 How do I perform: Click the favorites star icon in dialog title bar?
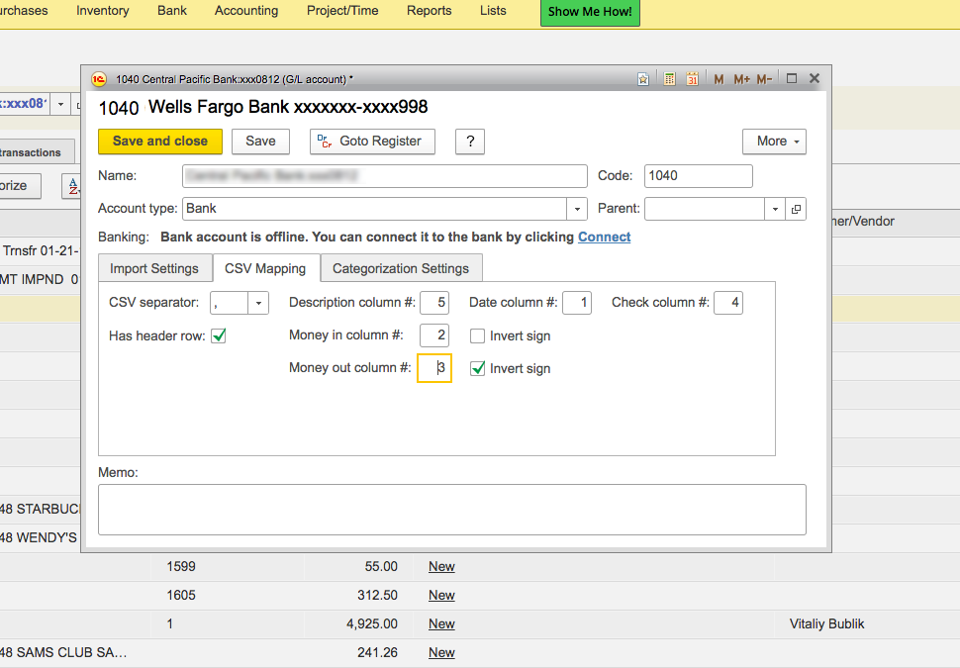(643, 79)
